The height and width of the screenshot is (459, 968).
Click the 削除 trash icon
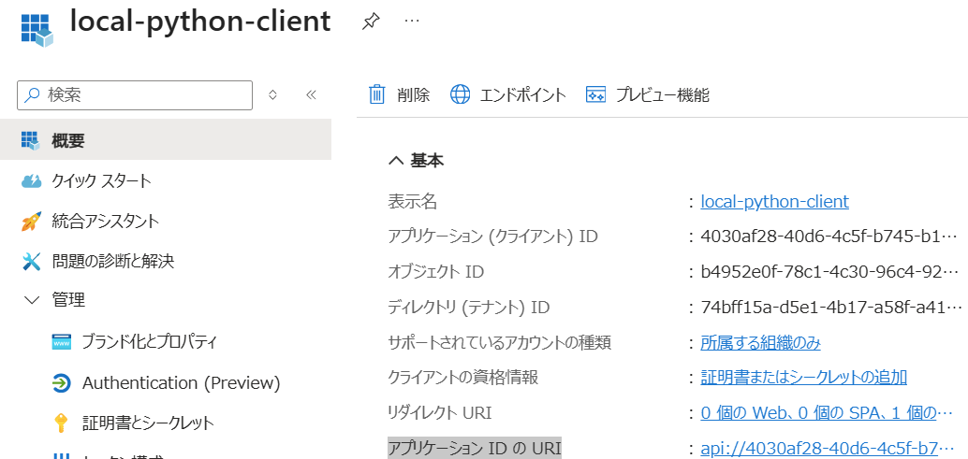(x=376, y=94)
